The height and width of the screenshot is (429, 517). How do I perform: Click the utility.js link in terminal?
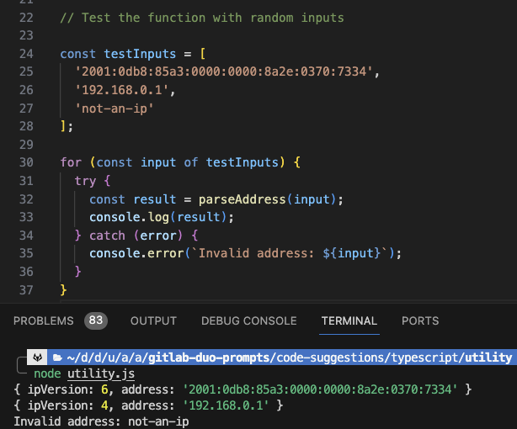coord(101,373)
